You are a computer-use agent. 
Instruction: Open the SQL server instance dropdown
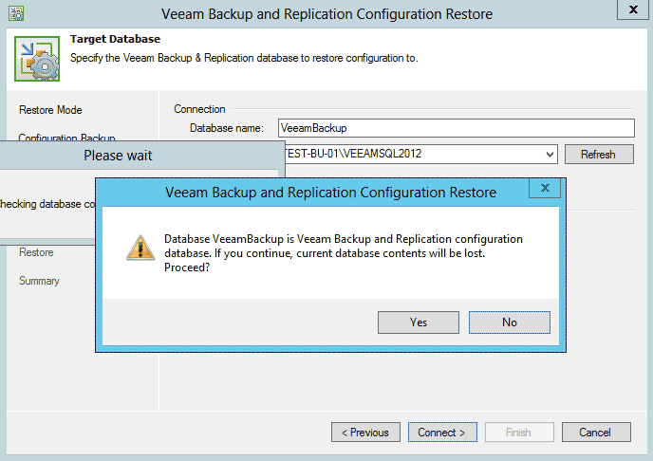(x=550, y=155)
